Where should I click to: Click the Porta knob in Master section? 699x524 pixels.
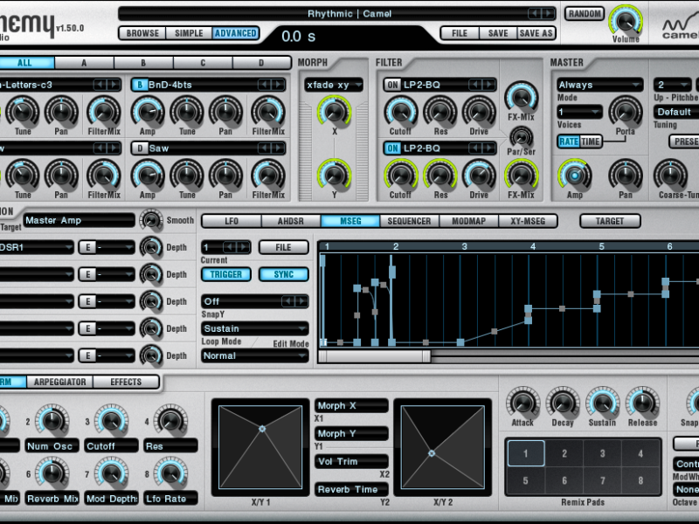(x=625, y=112)
